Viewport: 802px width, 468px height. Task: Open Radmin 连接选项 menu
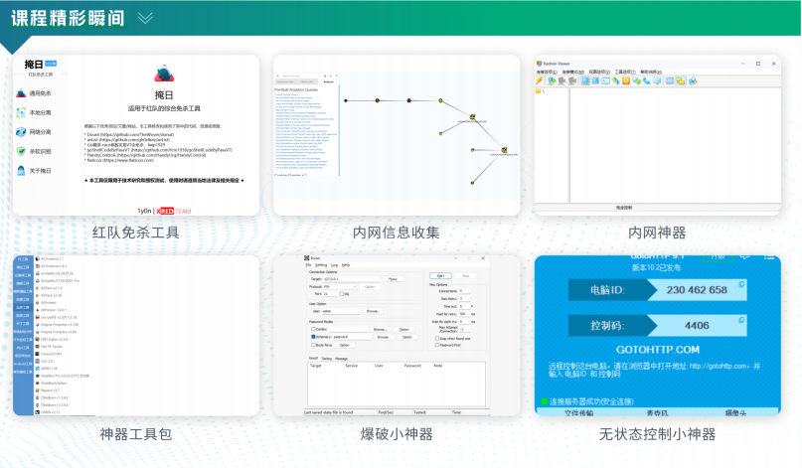tap(547, 73)
